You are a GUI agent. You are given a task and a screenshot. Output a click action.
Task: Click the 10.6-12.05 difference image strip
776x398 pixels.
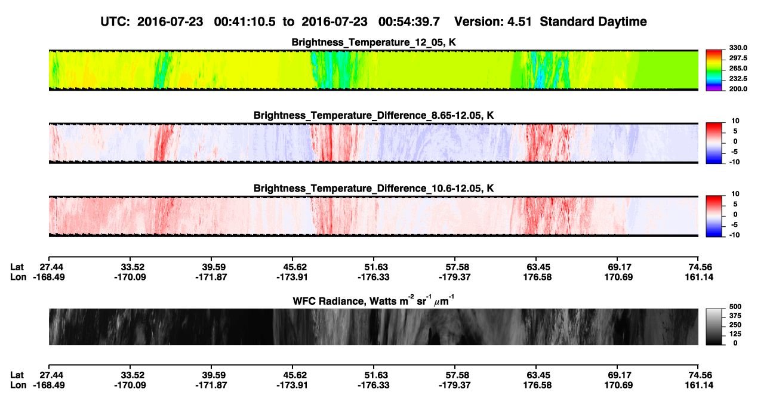point(374,215)
